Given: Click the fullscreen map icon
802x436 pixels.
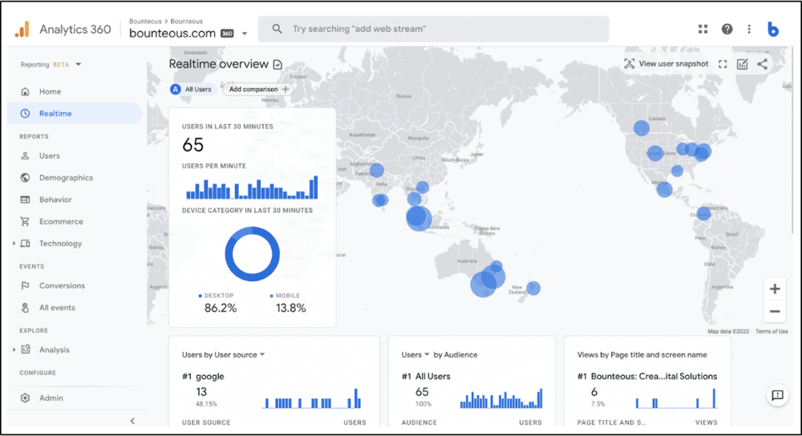Looking at the screenshot, I should [x=723, y=64].
